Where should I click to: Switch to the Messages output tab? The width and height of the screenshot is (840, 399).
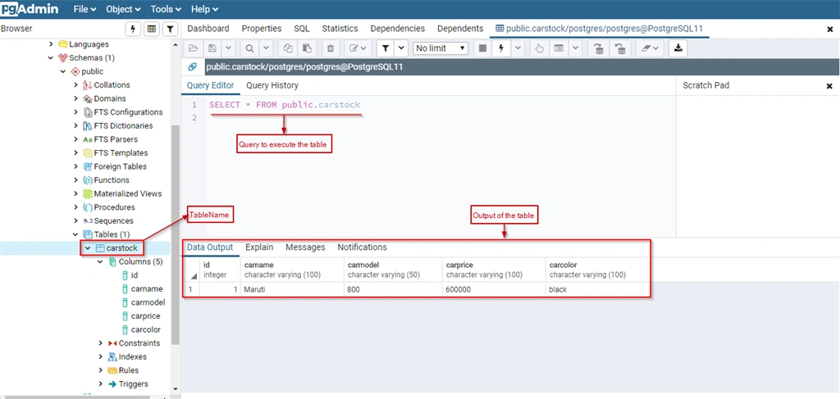tap(305, 247)
